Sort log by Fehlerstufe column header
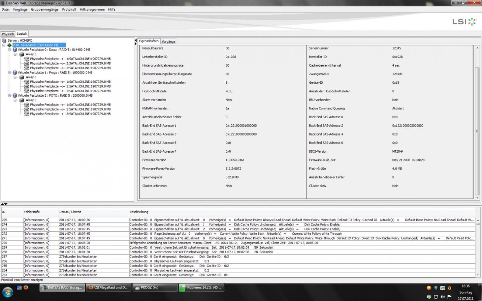This screenshot has height=301, width=482. (40, 212)
